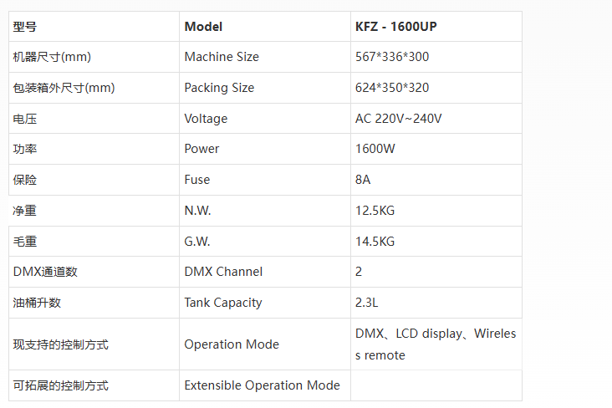Select the Packing Size label
612x408 pixels.
pyautogui.click(x=219, y=88)
